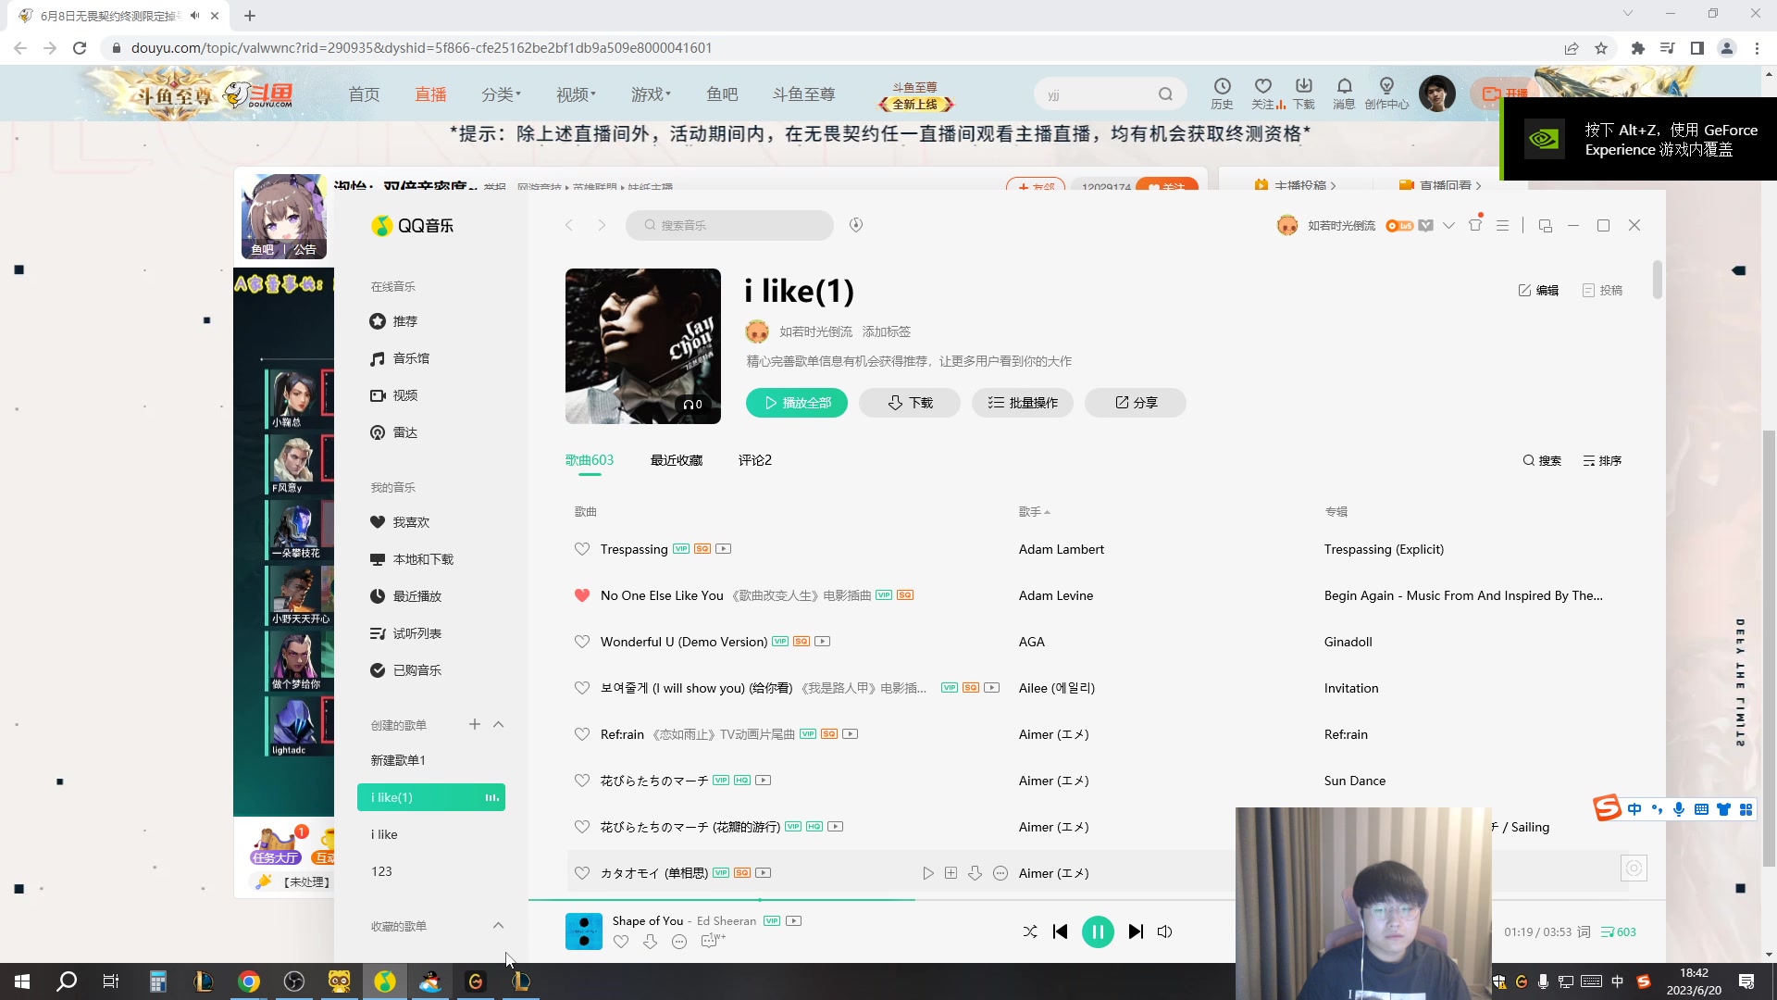Like Shape of You in the player bar
This screenshot has height=1000, width=1777.
tap(621, 941)
